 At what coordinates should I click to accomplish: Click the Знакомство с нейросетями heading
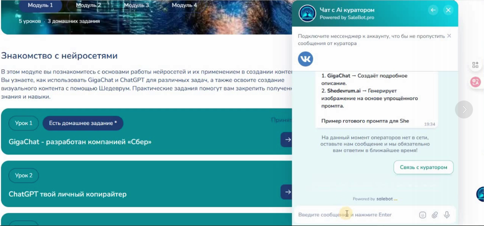(59, 55)
